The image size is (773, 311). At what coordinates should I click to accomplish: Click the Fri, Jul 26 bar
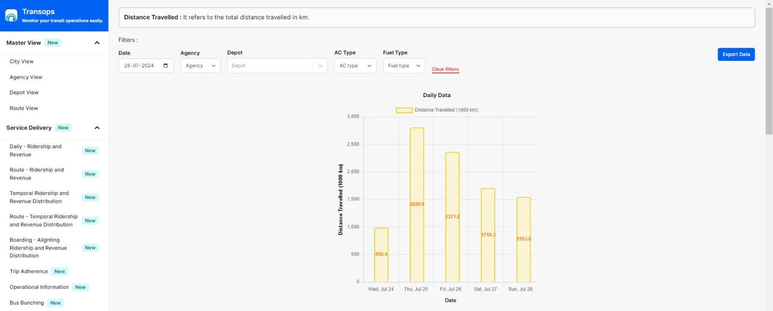click(452, 217)
